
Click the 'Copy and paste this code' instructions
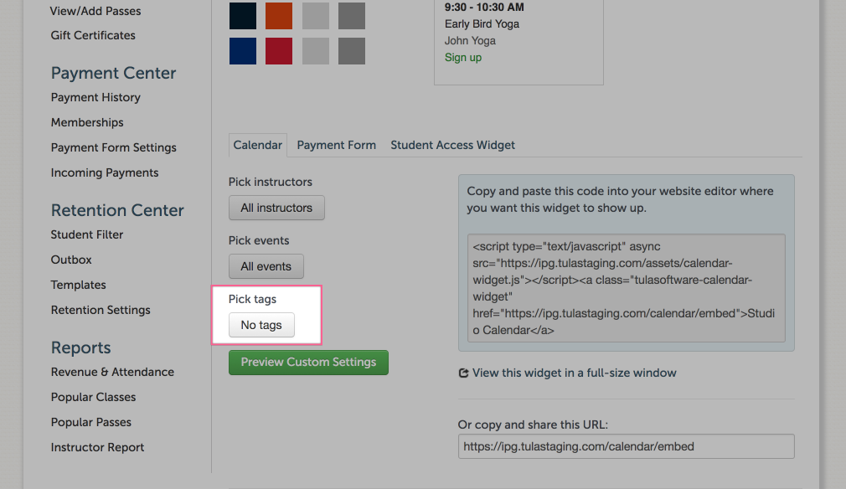pos(620,199)
